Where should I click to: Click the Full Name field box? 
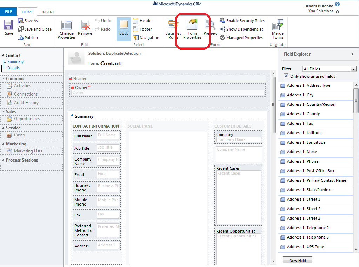108,136
